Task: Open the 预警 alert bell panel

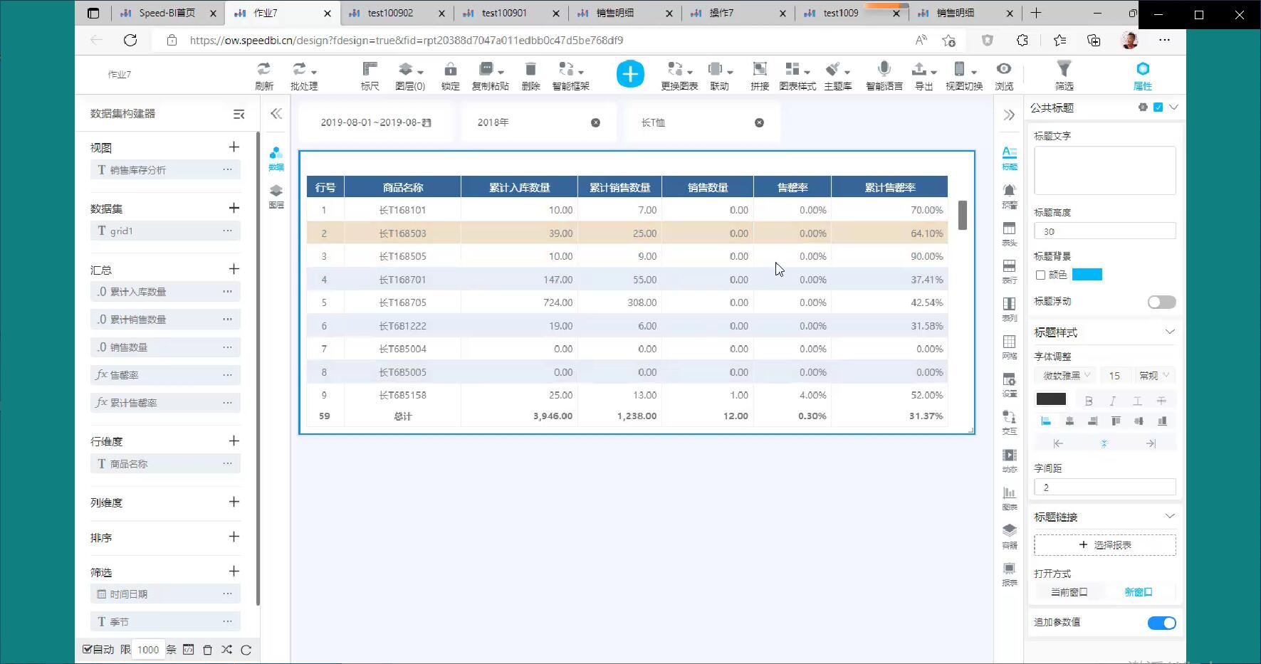Action: (x=1009, y=194)
